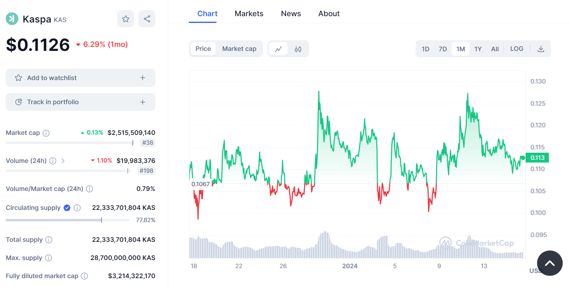Toggle chart to Price
Viewport: 569px width, 288px height.
click(x=203, y=49)
